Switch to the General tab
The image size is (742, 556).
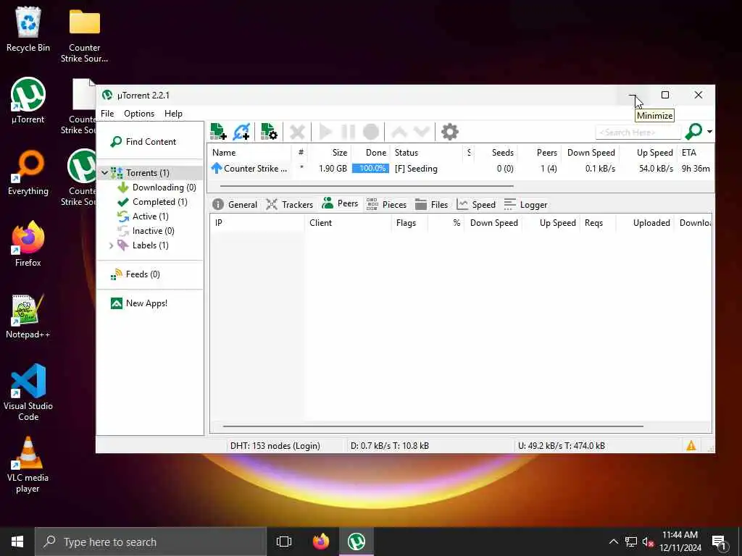tap(235, 204)
